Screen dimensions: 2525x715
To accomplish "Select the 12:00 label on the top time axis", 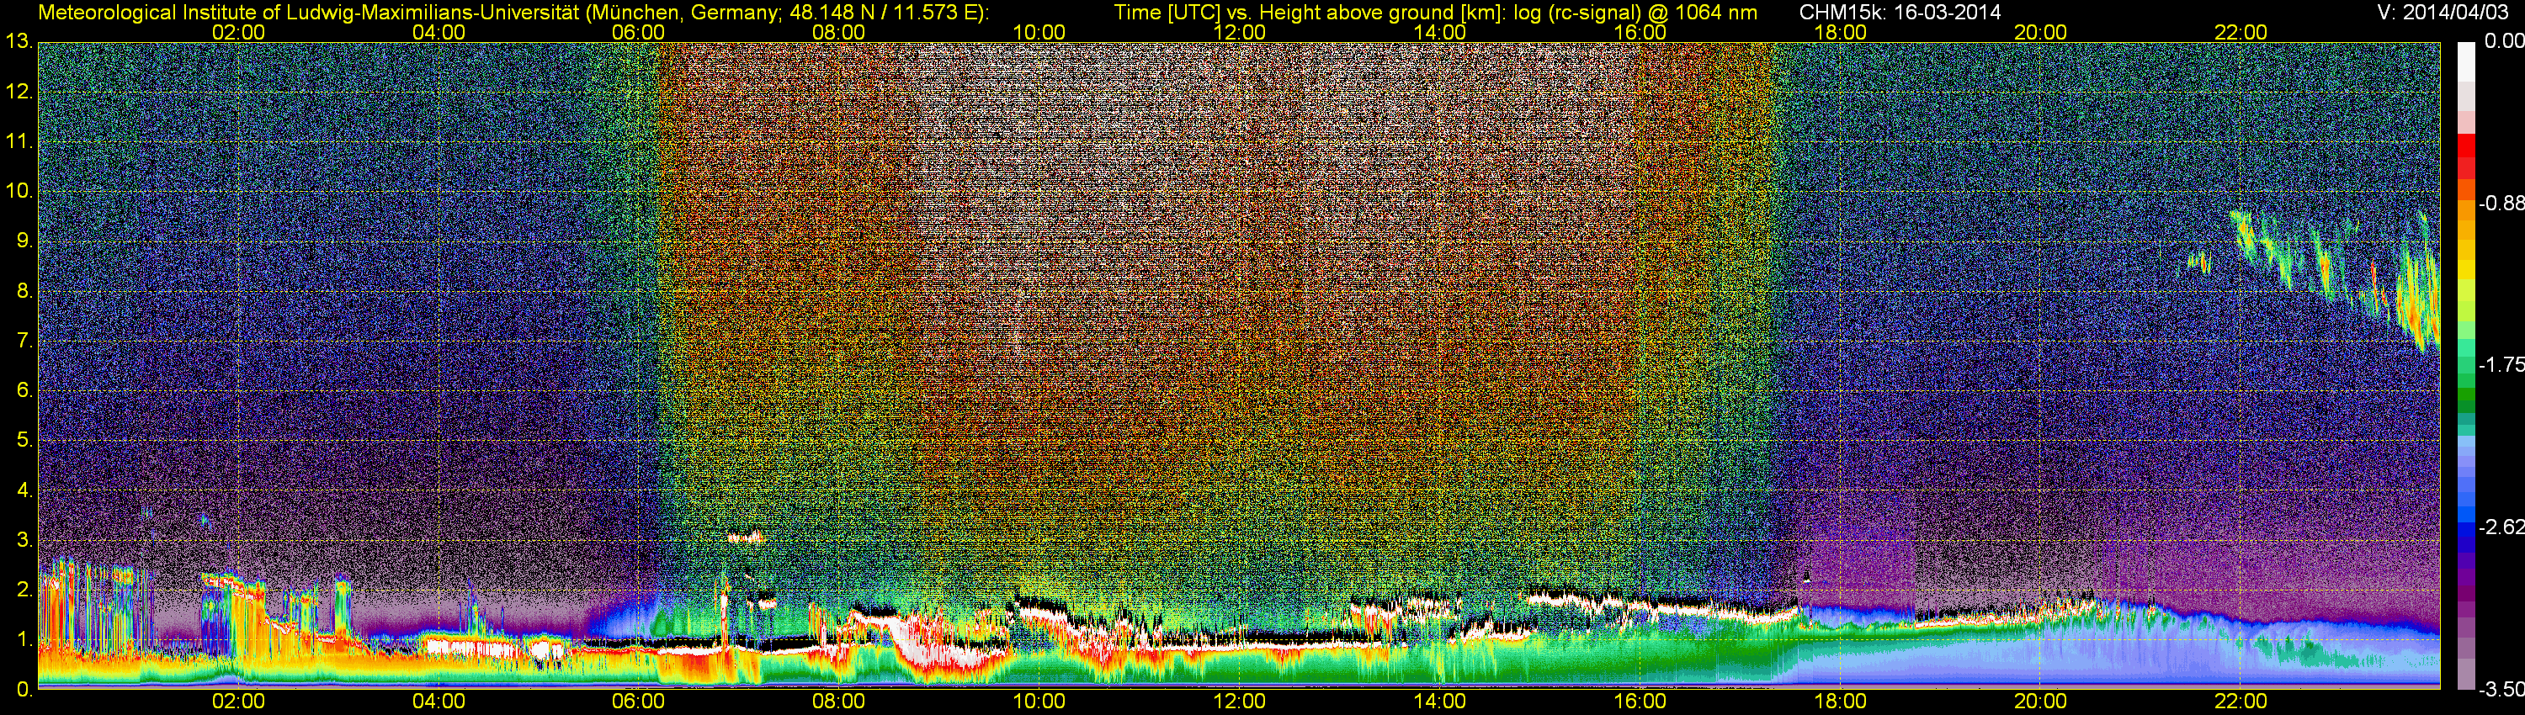I will point(1239,32).
